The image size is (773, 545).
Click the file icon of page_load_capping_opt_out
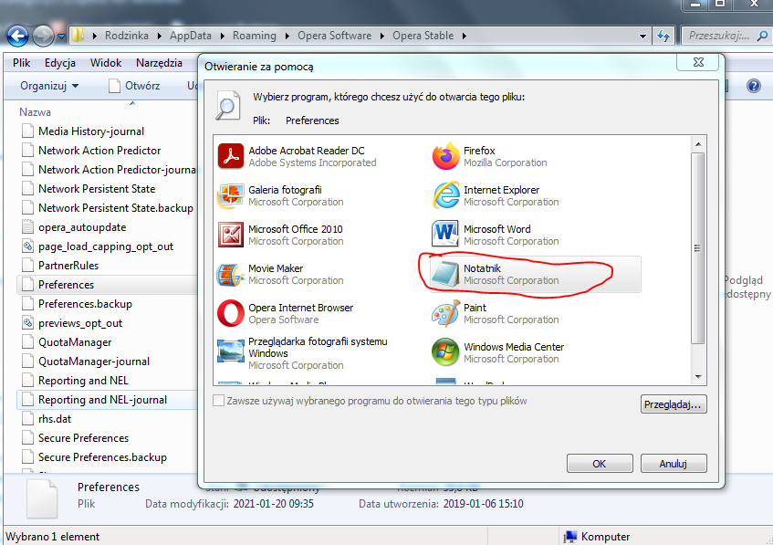point(27,246)
